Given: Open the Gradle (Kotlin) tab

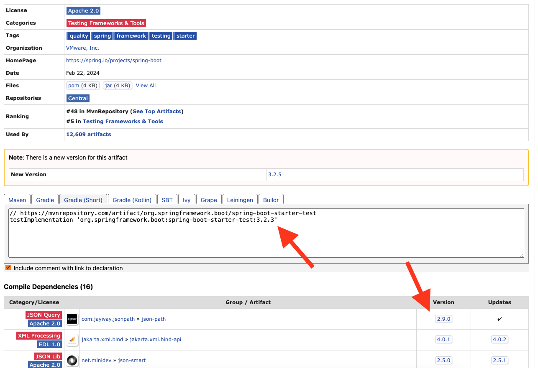Looking at the screenshot, I should (132, 200).
